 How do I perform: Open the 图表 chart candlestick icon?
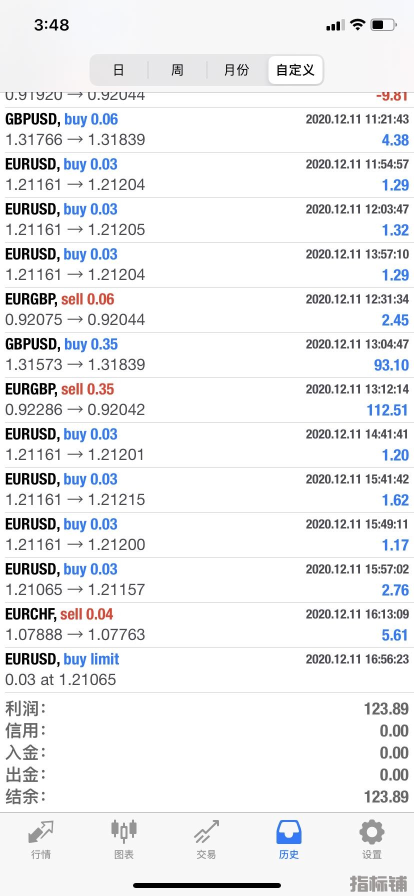(123, 831)
